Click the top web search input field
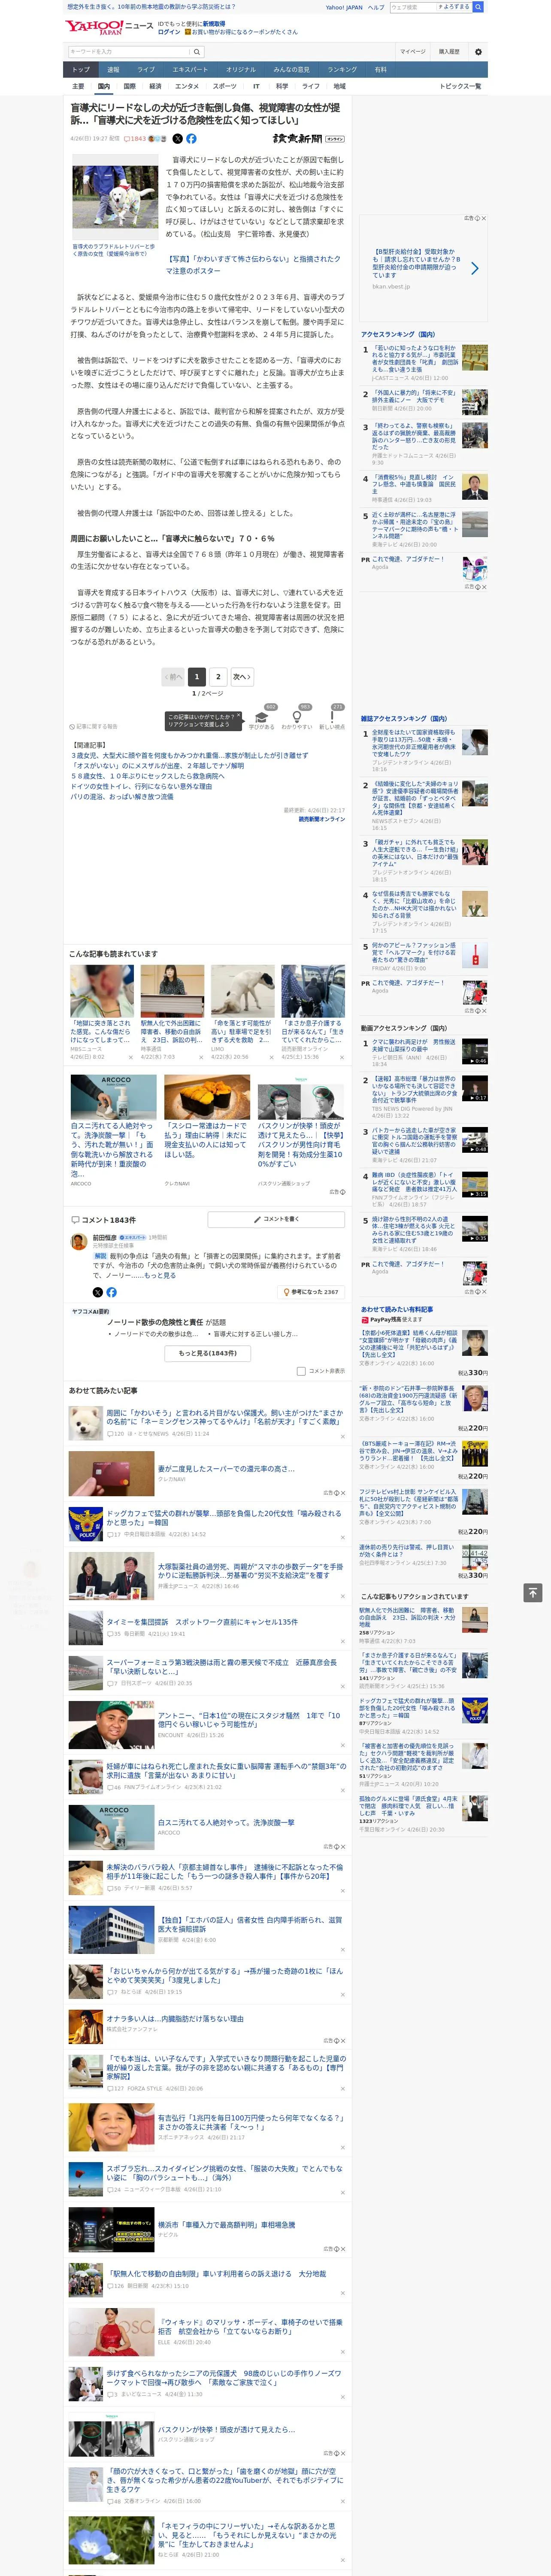The height and width of the screenshot is (2576, 551). click(412, 7)
